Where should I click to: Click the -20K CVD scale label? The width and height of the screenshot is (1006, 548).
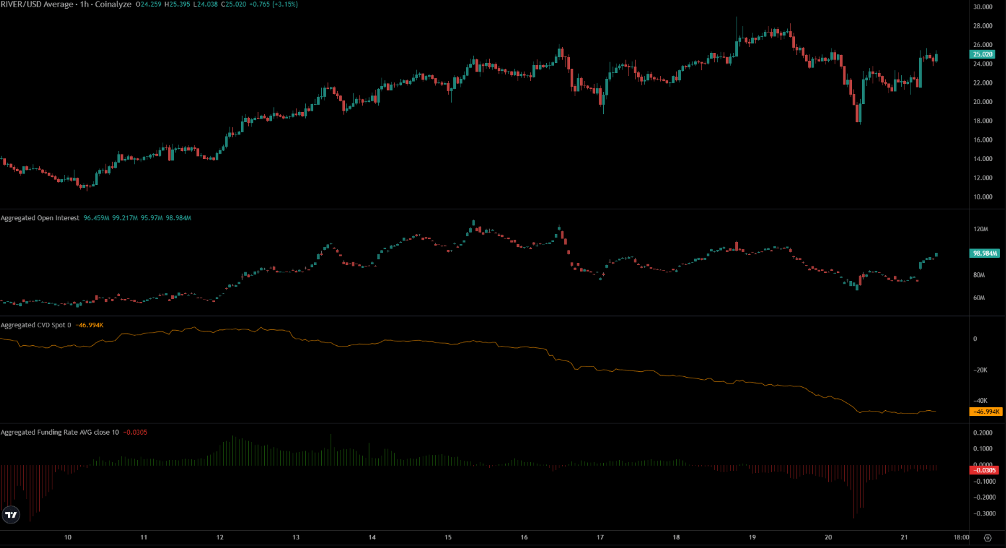point(979,370)
